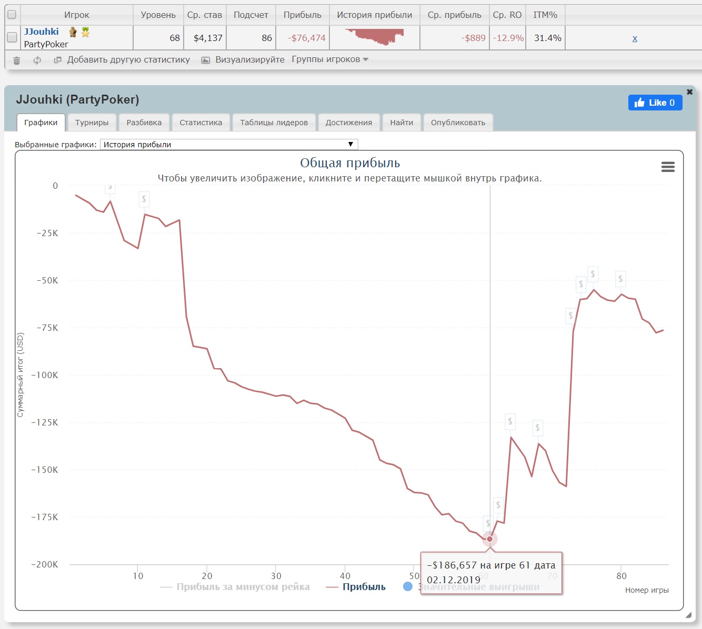
Task: Expand the Группы игроков dropdown
Action: point(330,59)
